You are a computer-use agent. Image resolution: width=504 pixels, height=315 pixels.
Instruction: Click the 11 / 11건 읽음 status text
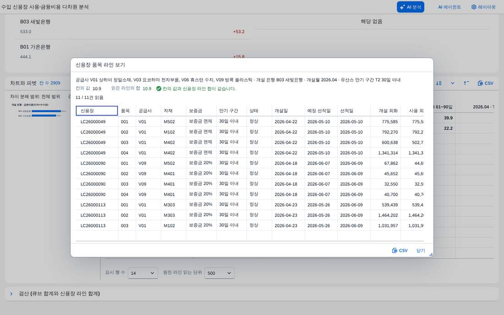tap(89, 98)
